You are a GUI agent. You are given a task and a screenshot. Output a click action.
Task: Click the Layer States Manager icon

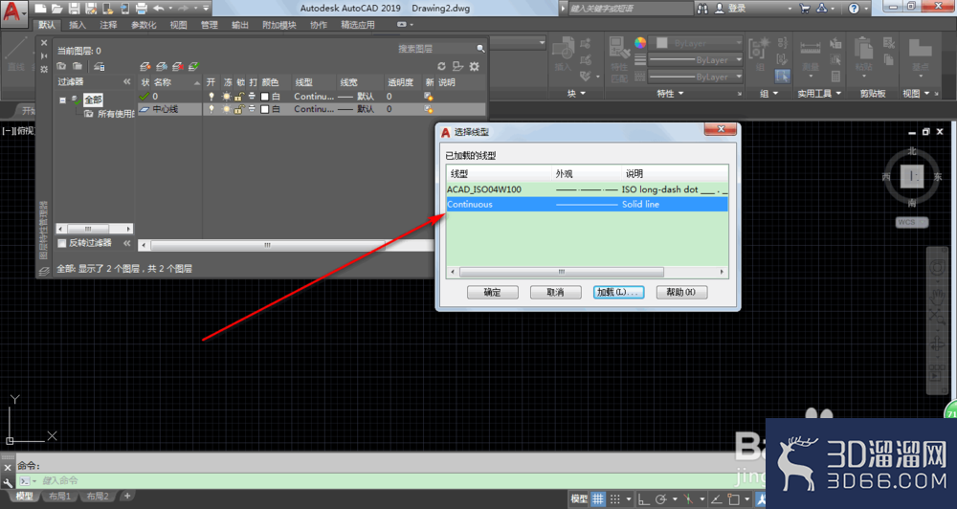coord(100,66)
